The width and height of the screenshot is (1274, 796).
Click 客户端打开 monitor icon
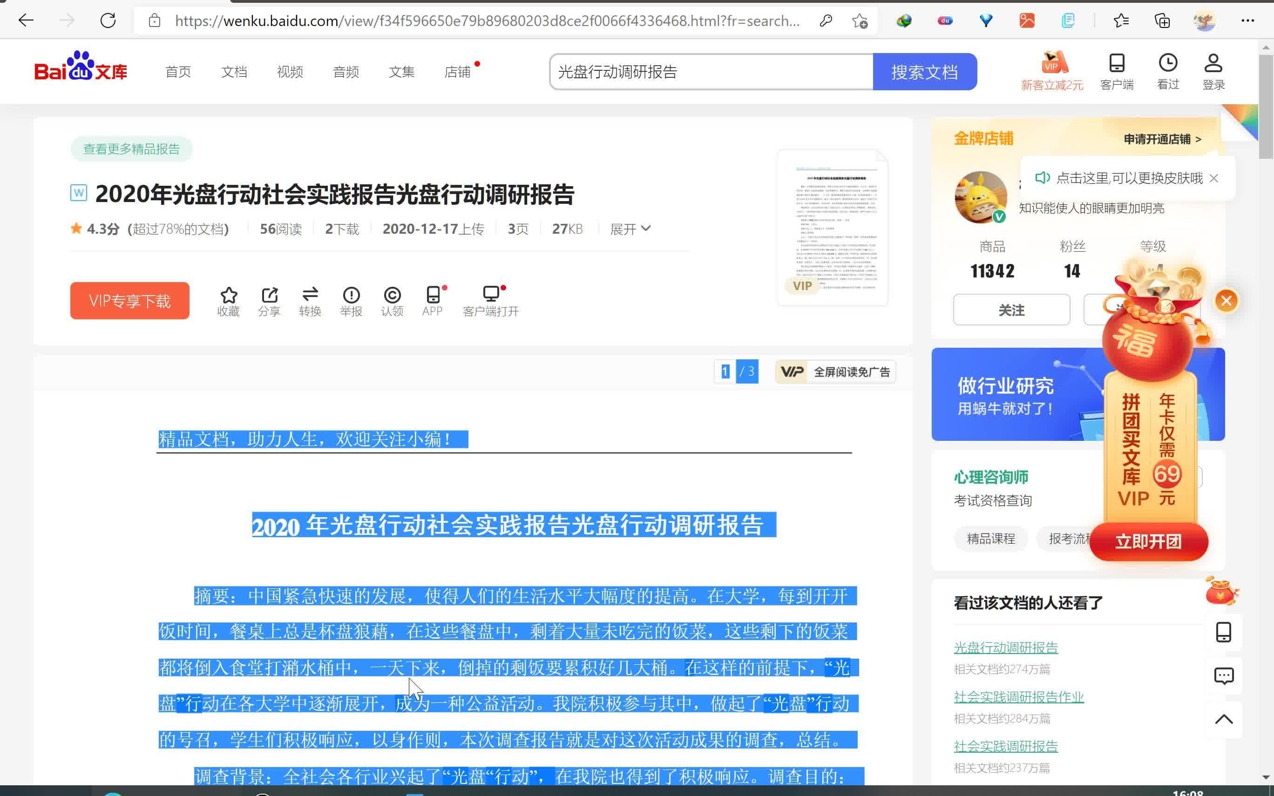click(491, 301)
